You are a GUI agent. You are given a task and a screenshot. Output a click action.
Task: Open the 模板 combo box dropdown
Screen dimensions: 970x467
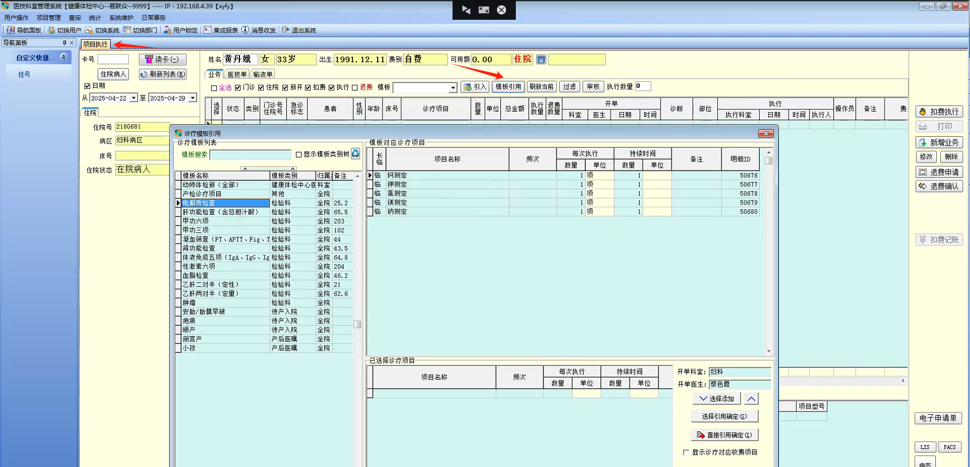(453, 88)
